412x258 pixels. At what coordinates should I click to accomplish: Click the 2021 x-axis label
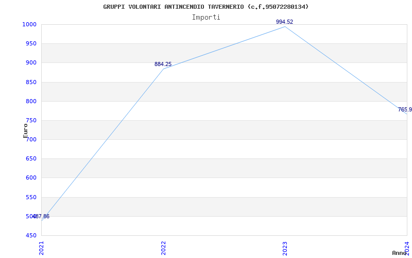pos(42,248)
